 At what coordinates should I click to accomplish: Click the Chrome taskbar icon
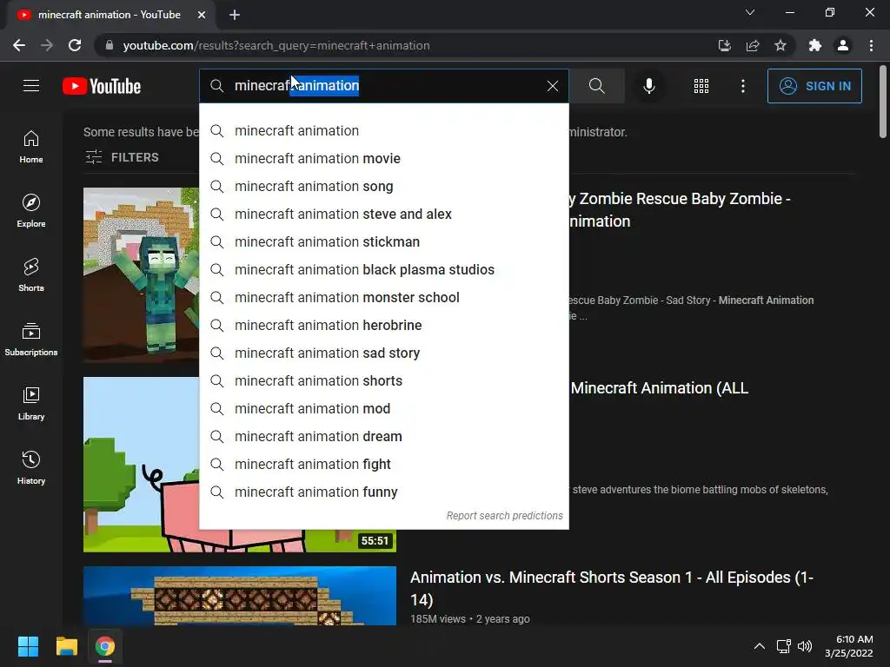click(x=105, y=646)
